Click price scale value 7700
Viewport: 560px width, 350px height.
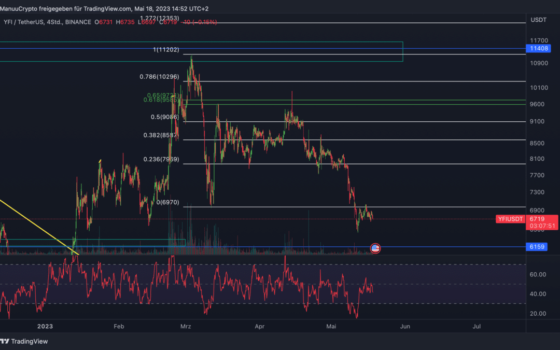click(537, 175)
